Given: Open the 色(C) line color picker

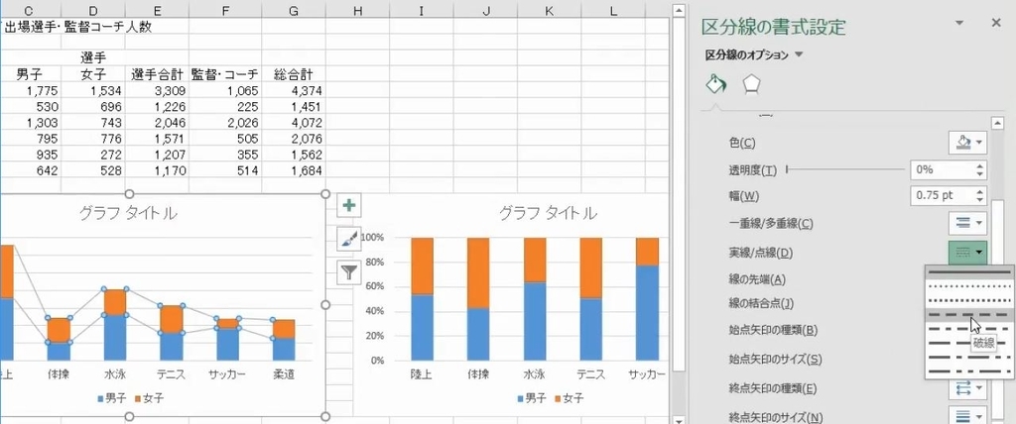Looking at the screenshot, I should (967, 142).
